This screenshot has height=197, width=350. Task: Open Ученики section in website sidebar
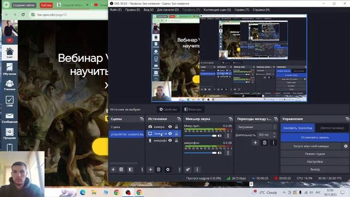9,85
